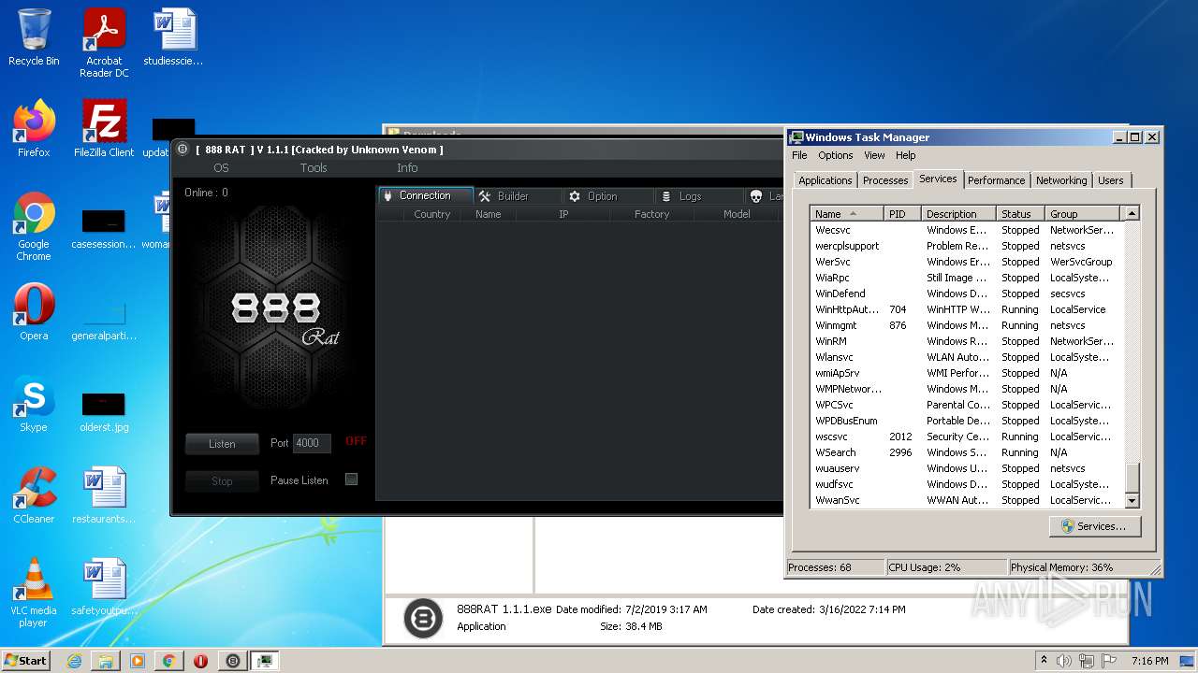Select the casesession desktop file
The width and height of the screenshot is (1198, 673).
click(104, 229)
